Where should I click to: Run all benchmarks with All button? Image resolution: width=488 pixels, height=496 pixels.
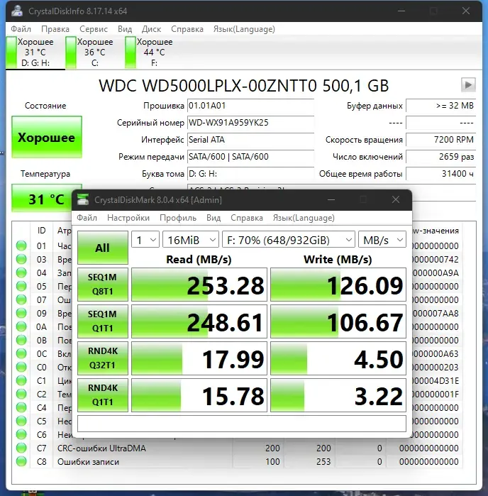click(102, 248)
